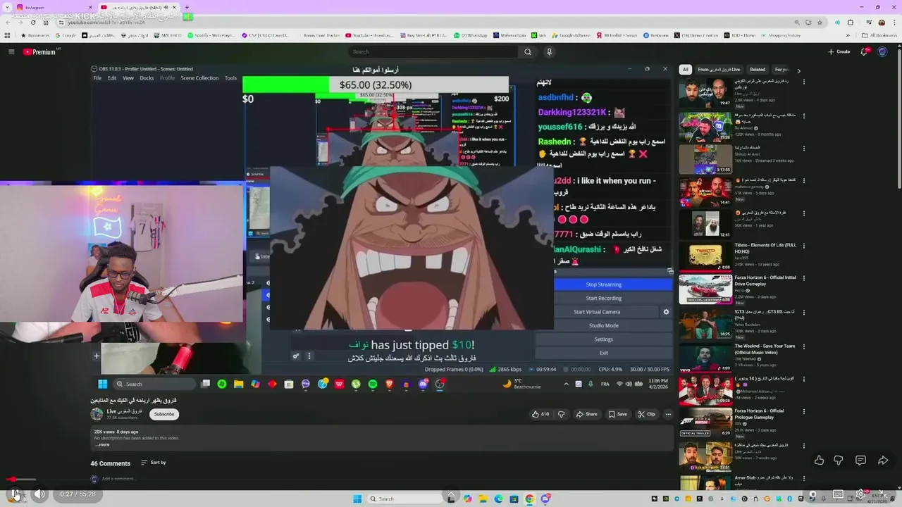
Task: Show next filter chips with right chevron
Action: pos(798,70)
